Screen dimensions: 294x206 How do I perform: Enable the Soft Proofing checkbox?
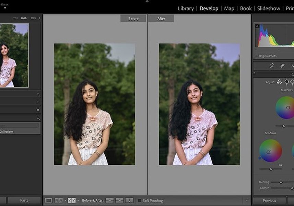point(140,201)
